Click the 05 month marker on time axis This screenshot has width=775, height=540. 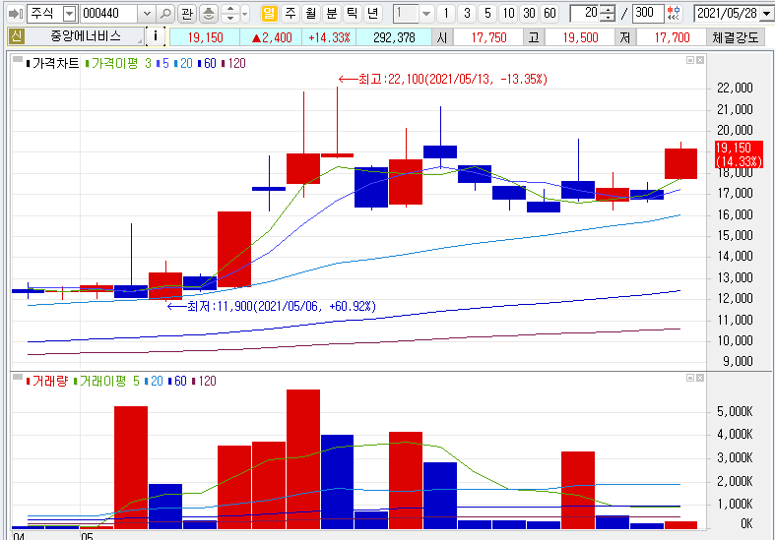(x=87, y=536)
